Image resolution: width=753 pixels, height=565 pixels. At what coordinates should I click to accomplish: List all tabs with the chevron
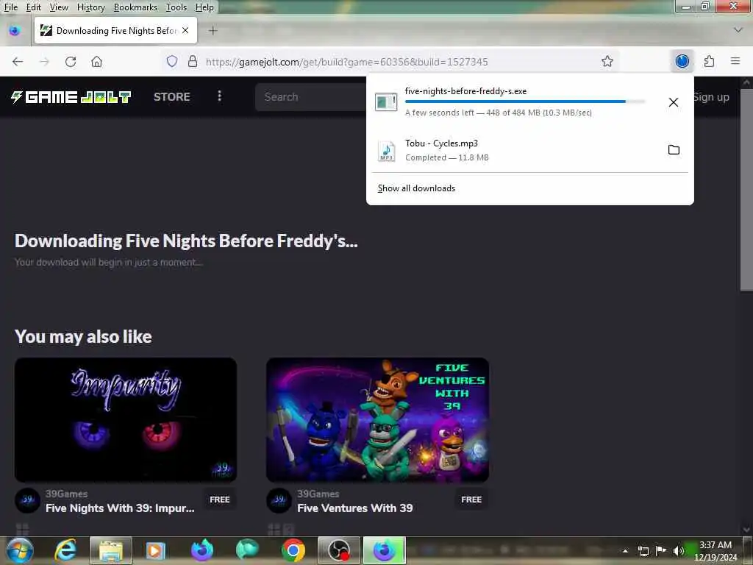(738, 29)
